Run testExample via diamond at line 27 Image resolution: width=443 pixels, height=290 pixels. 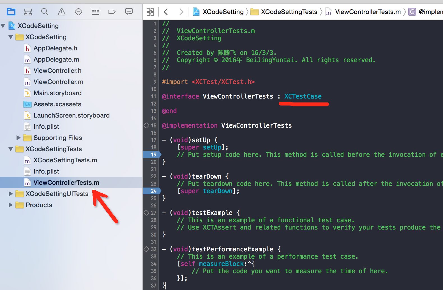[x=146, y=213]
